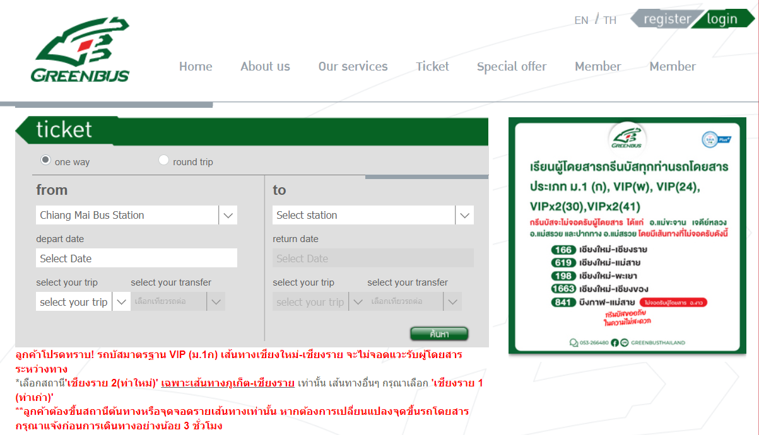Open the Home menu item

coord(196,66)
